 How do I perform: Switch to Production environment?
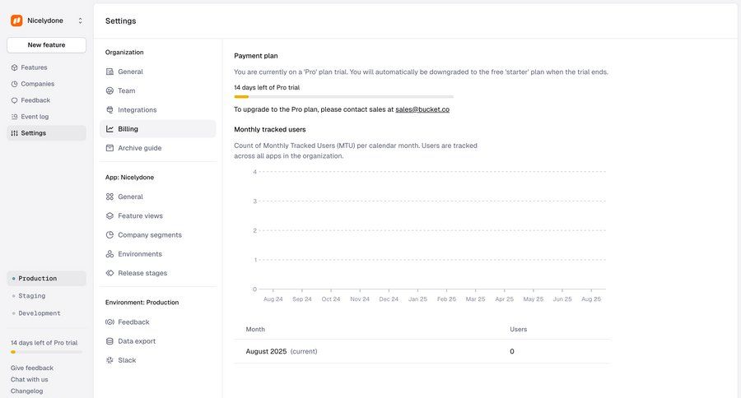pyautogui.click(x=46, y=279)
